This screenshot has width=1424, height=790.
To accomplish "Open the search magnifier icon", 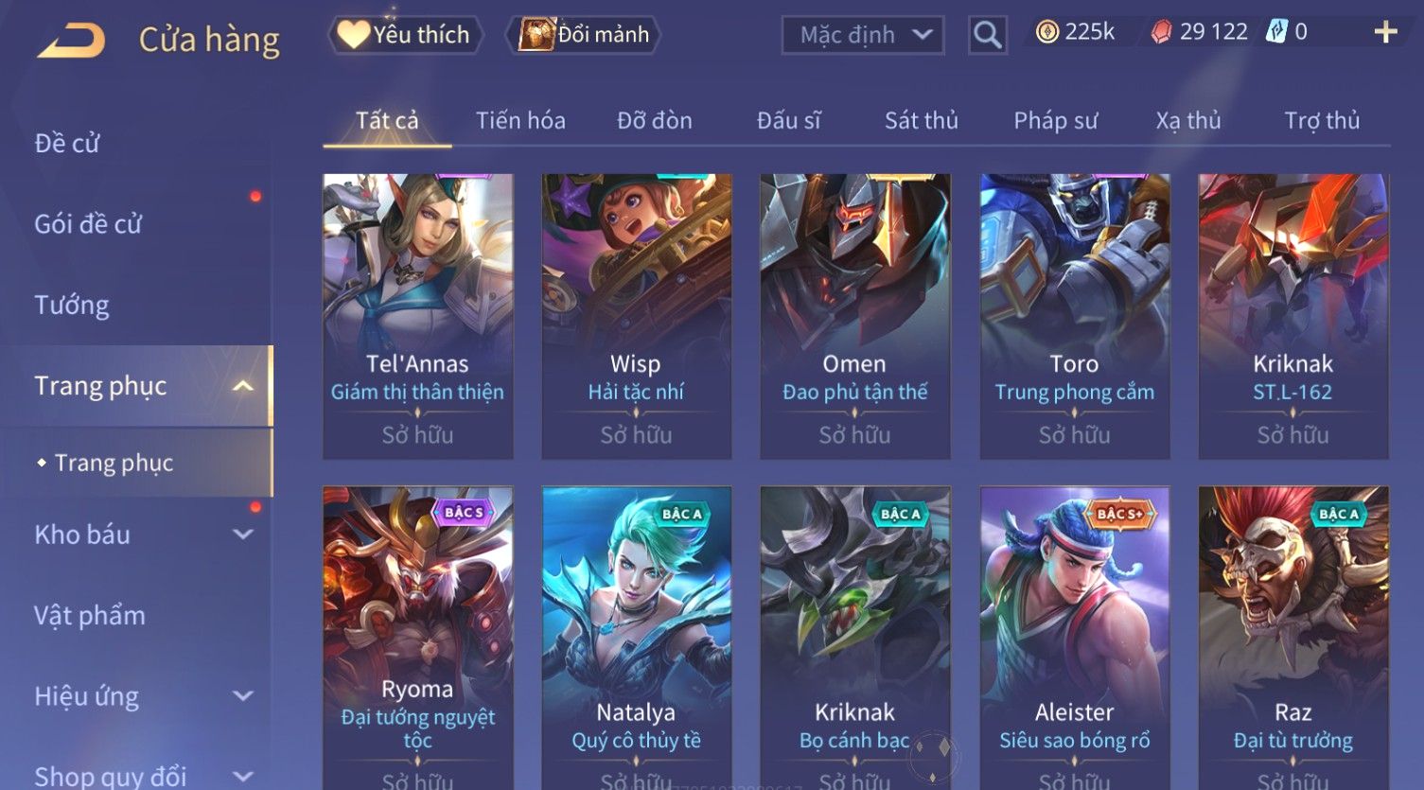I will 987,35.
